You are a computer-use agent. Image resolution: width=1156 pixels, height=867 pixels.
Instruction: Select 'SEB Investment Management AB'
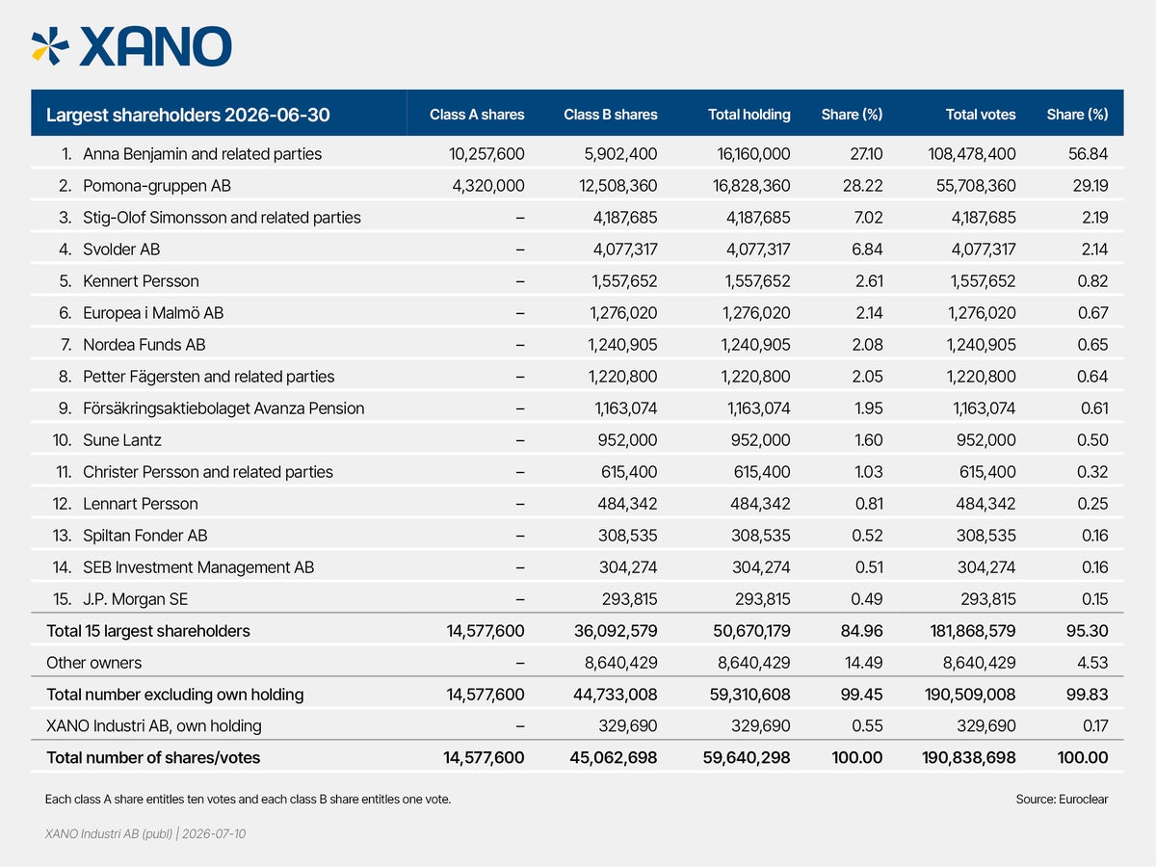pos(198,567)
